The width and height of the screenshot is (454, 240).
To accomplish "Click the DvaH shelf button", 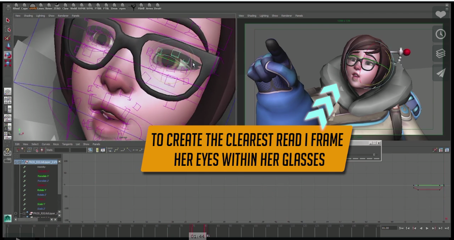I will click(x=158, y=7).
